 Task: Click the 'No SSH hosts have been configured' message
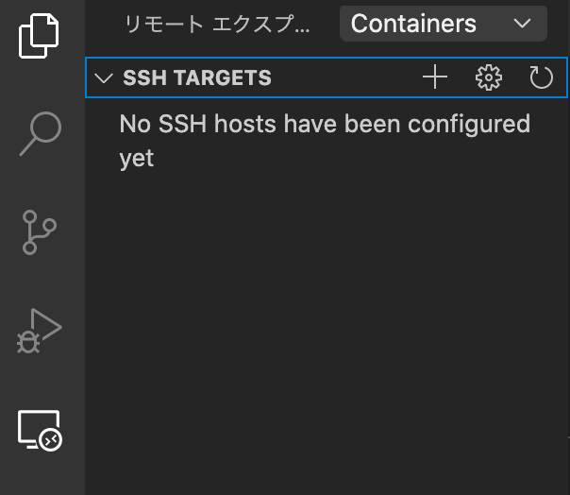[324, 124]
